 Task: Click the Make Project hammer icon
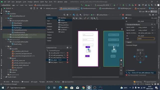click(82, 5)
